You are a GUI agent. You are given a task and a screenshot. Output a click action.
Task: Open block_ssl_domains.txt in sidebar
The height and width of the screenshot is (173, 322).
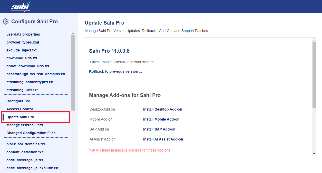pyautogui.click(x=26, y=144)
